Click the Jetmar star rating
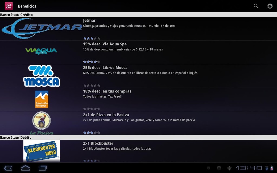Screen dimensions: 277x173 pos(92,38)
